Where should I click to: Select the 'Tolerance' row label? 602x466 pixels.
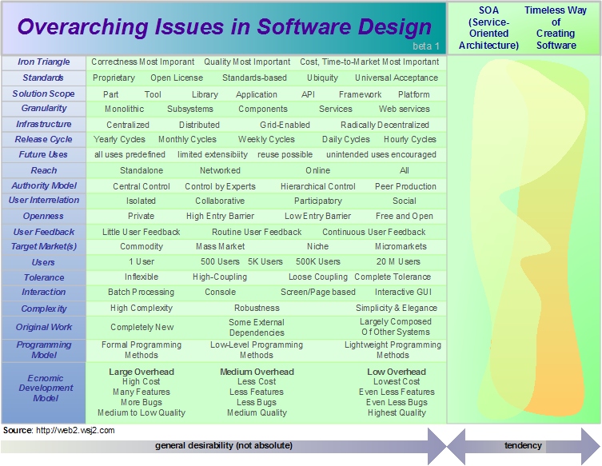(x=44, y=277)
